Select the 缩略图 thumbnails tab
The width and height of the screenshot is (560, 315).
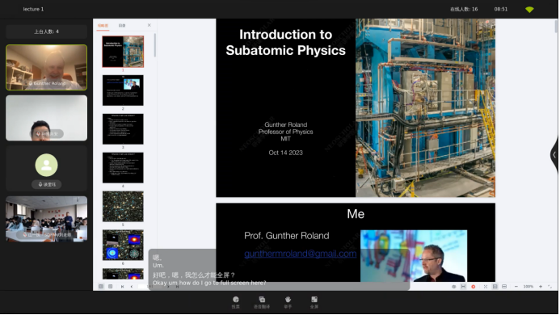(x=103, y=26)
